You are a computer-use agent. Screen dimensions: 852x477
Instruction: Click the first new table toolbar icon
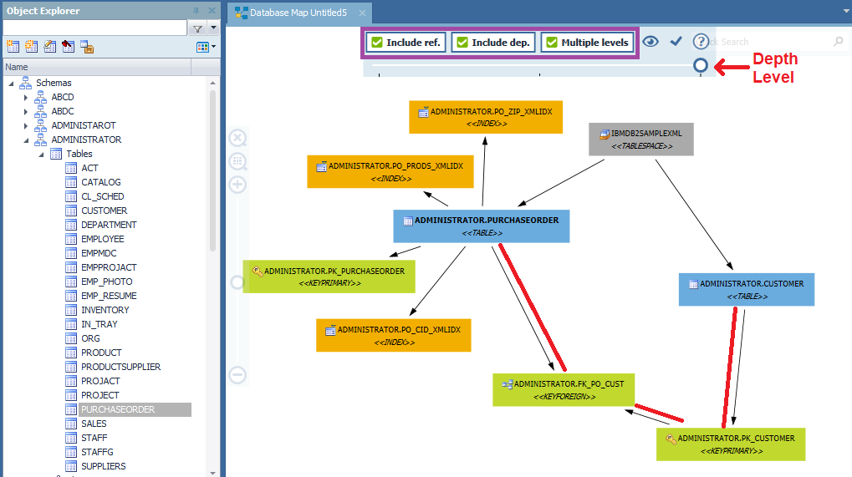pyautogui.click(x=13, y=47)
